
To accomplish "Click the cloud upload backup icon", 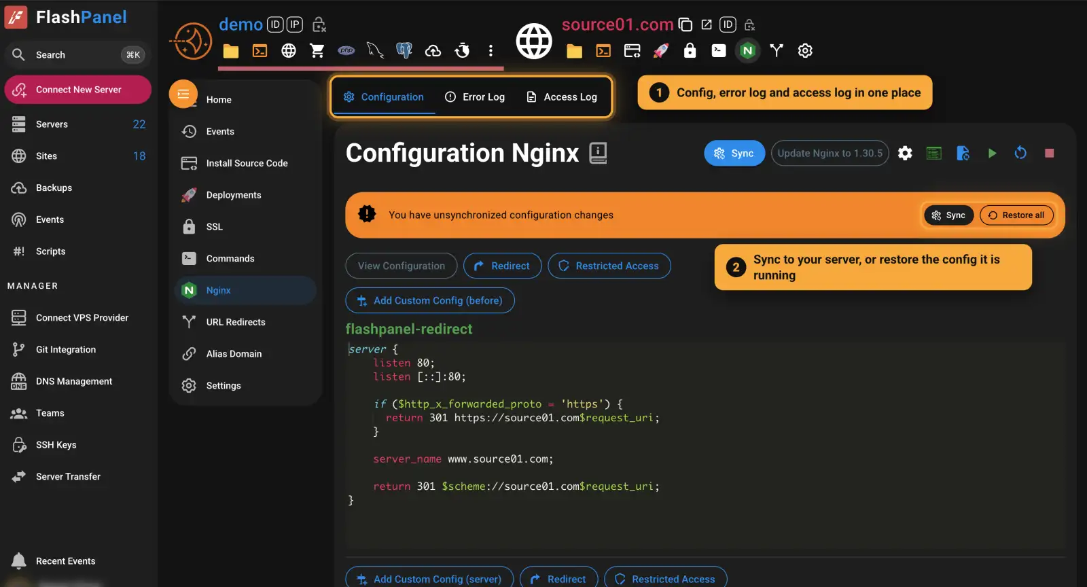I will pyautogui.click(x=433, y=51).
